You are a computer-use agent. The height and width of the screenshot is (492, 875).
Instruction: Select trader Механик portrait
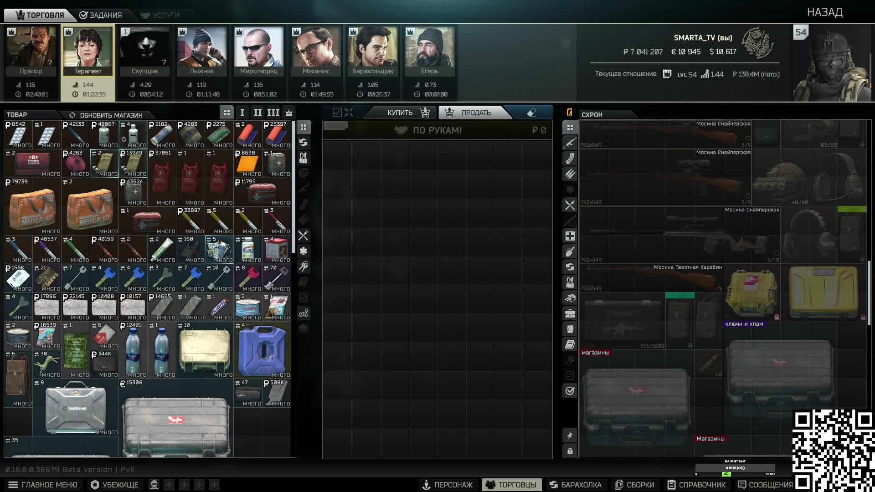pos(316,51)
